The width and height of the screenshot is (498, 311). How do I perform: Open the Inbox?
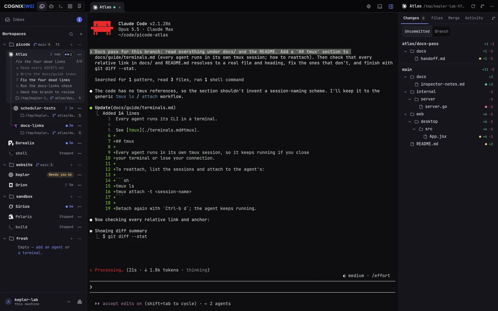(x=43, y=20)
